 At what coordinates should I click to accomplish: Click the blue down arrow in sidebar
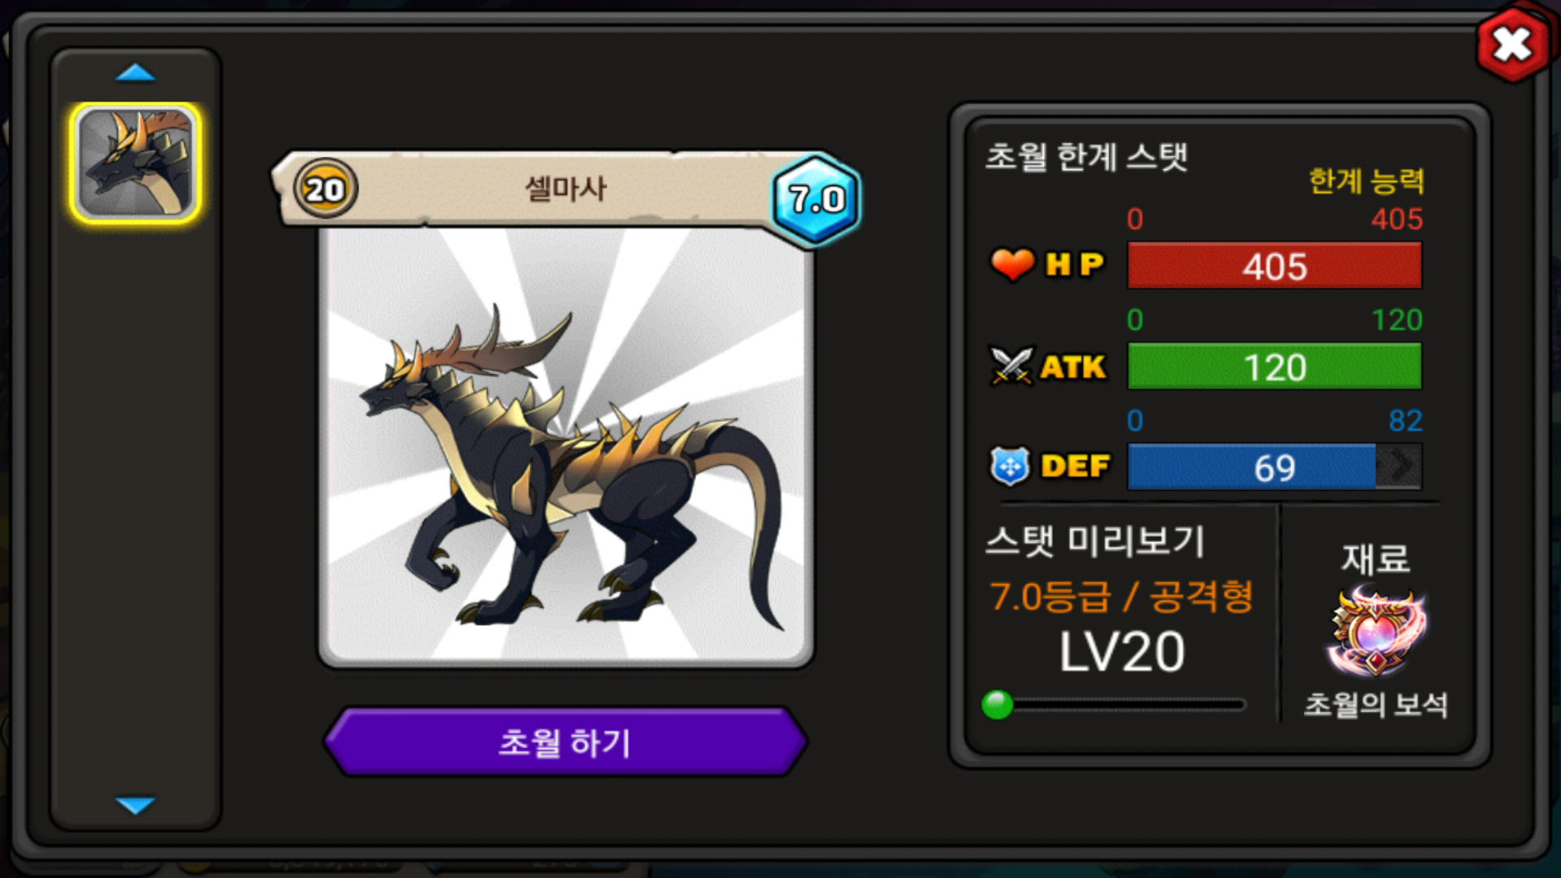coord(135,805)
